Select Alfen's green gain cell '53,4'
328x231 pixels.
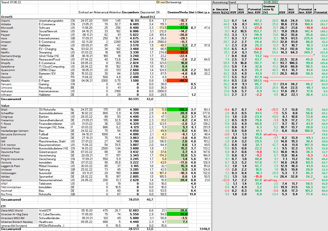click(x=178, y=49)
